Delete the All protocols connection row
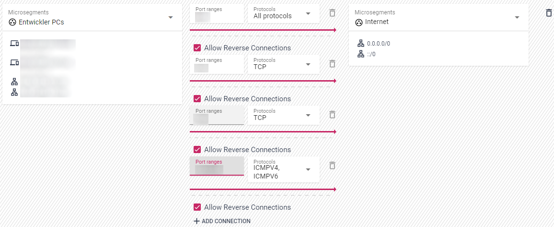This screenshot has height=227, width=554. 332,13
